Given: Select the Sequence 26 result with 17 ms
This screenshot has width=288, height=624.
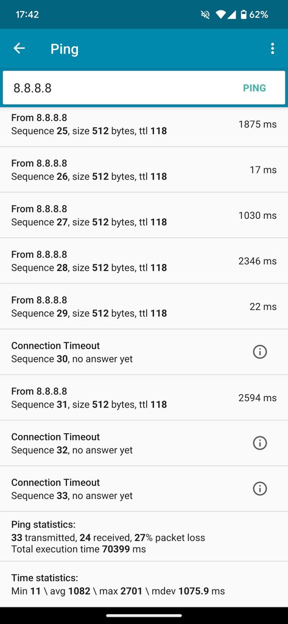Looking at the screenshot, I should coord(144,169).
